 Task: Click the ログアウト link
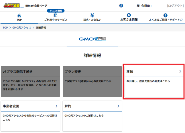(x=175, y=6)
